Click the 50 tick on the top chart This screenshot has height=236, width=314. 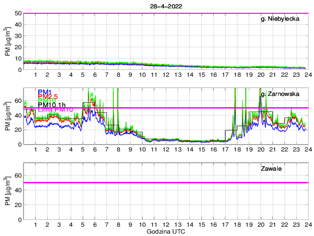tap(17, 13)
